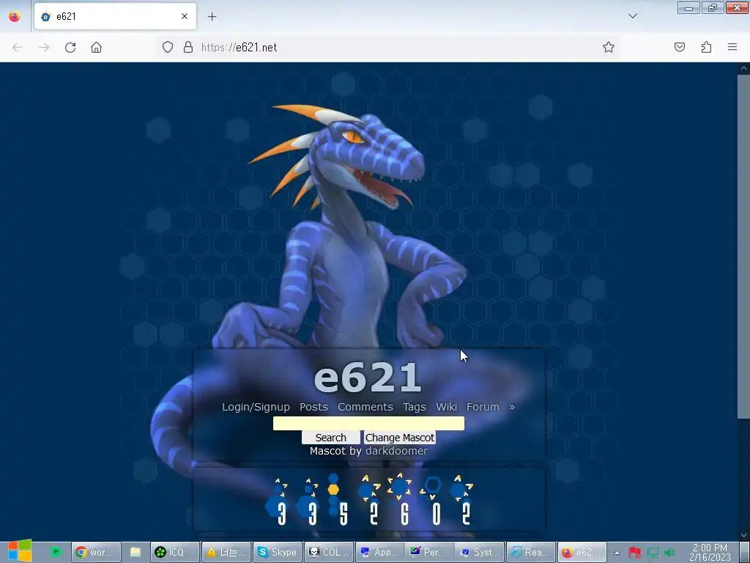Screen dimensions: 750x563
Task: Switch to the App... taskbar window
Action: [380, 553]
